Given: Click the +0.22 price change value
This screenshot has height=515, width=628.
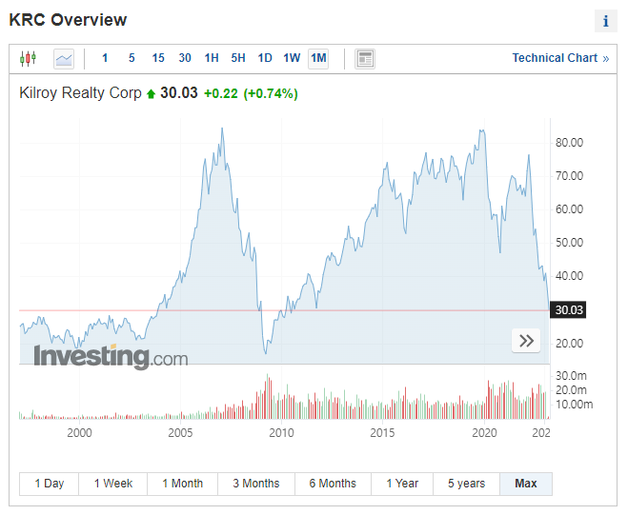Looking at the screenshot, I should 221,93.
